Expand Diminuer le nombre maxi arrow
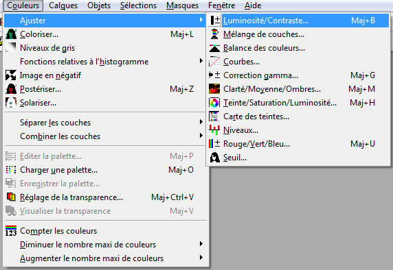This screenshot has height=270, width=393. 201,244
